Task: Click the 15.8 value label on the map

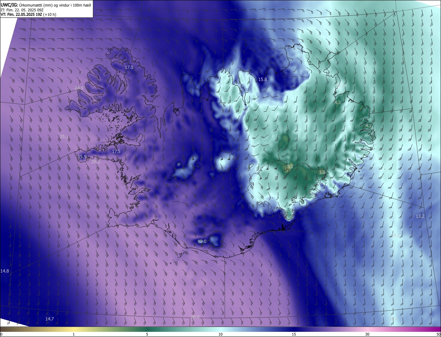Action: click(263, 80)
